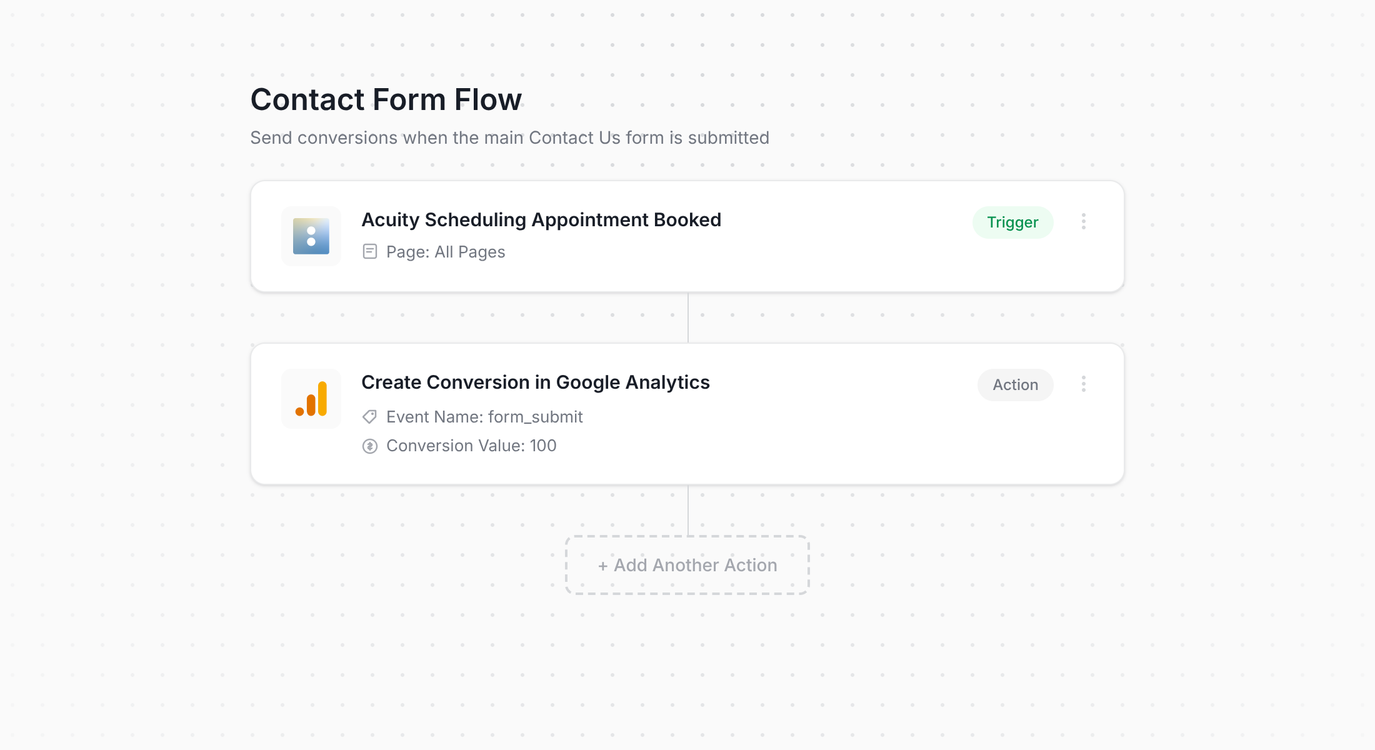
Task: Click the coin icon next to Conversion Value
Action: (370, 445)
